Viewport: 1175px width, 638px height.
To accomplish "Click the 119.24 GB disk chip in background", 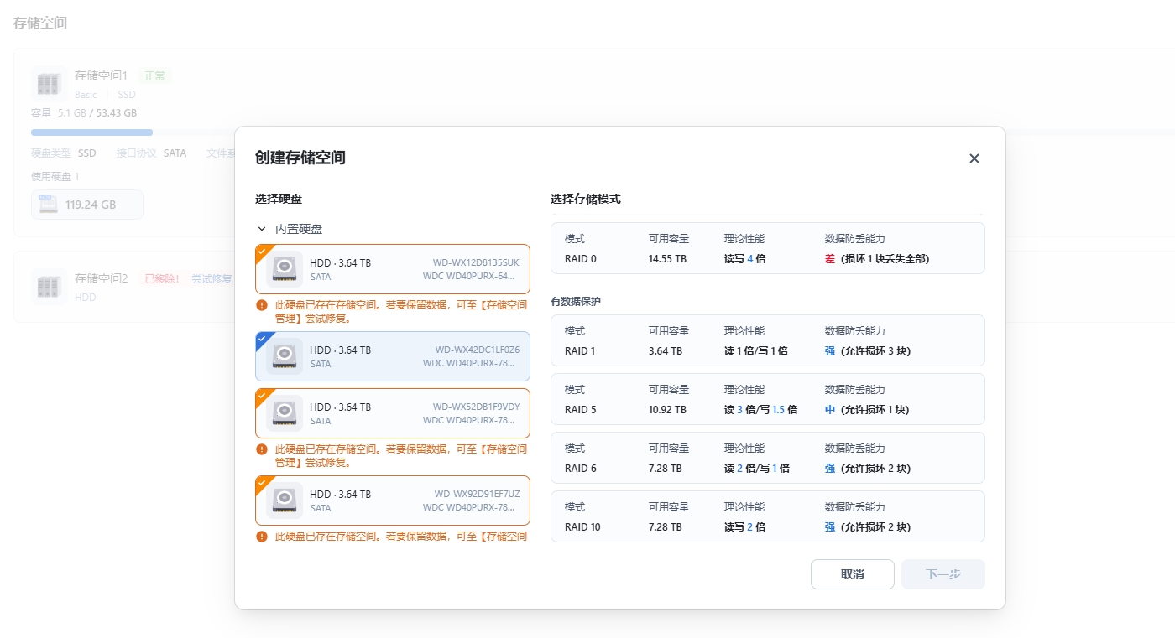I will coord(87,205).
